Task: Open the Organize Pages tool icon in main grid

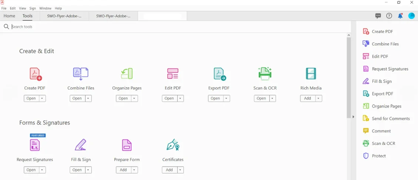Action: click(x=127, y=74)
